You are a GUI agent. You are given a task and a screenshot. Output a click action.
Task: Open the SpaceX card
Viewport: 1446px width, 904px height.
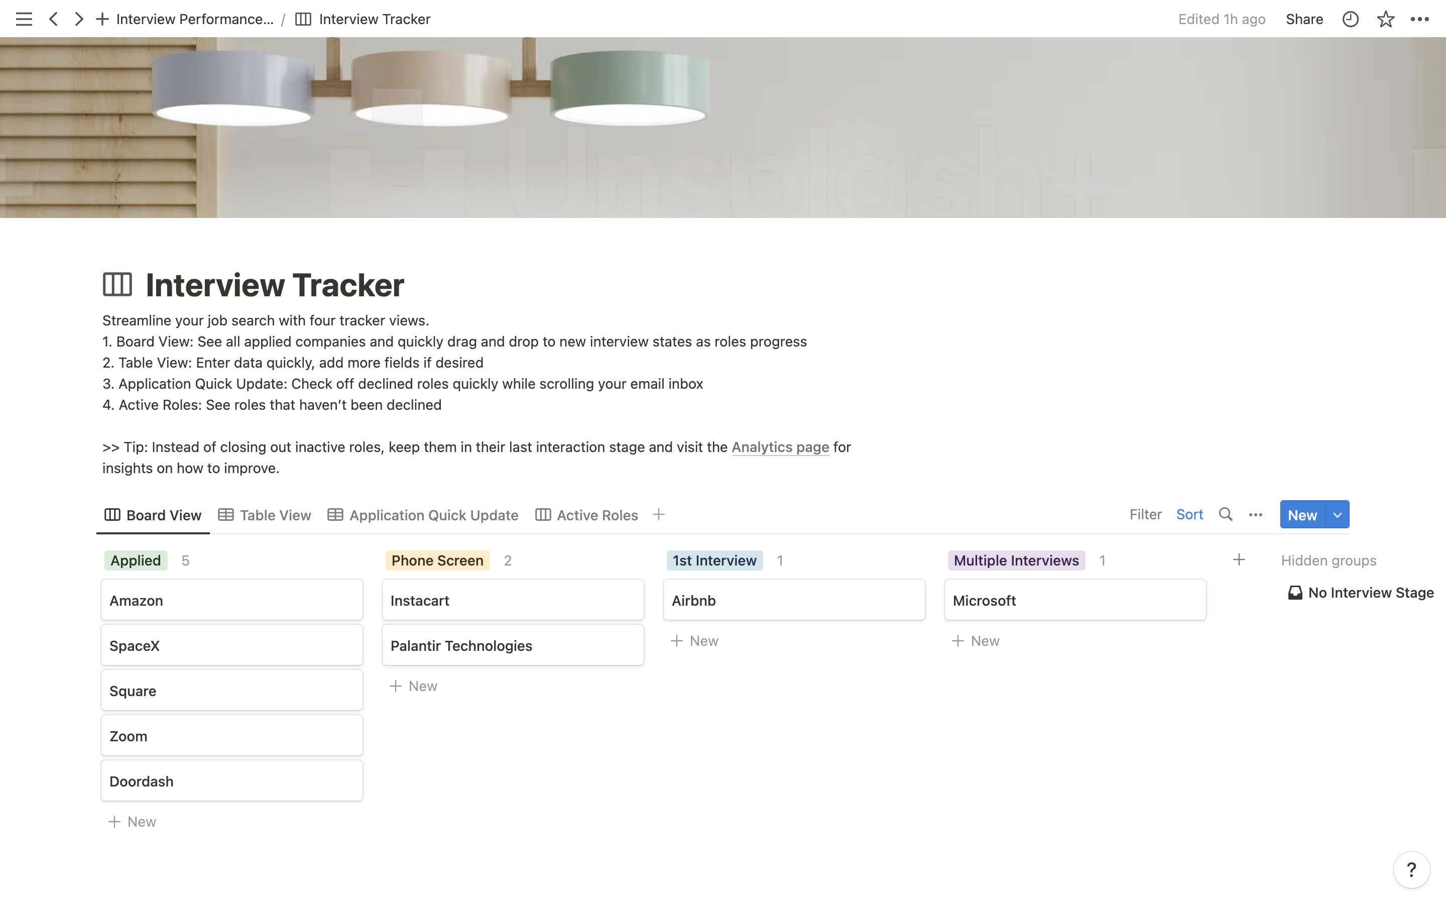pyautogui.click(x=232, y=645)
